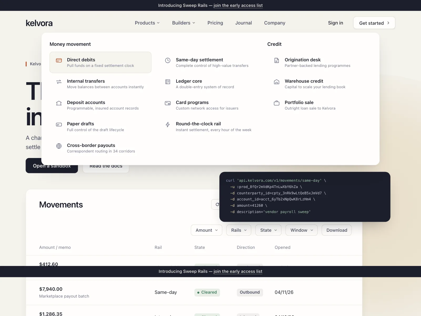Click the "Cleared" badge in the $7,940.00 row

pos(207,292)
